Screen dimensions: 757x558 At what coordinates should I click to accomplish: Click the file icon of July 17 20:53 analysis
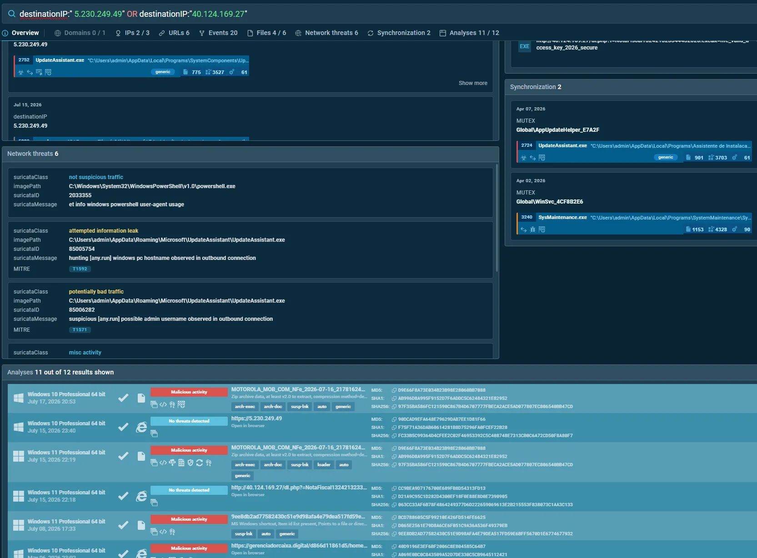click(141, 398)
